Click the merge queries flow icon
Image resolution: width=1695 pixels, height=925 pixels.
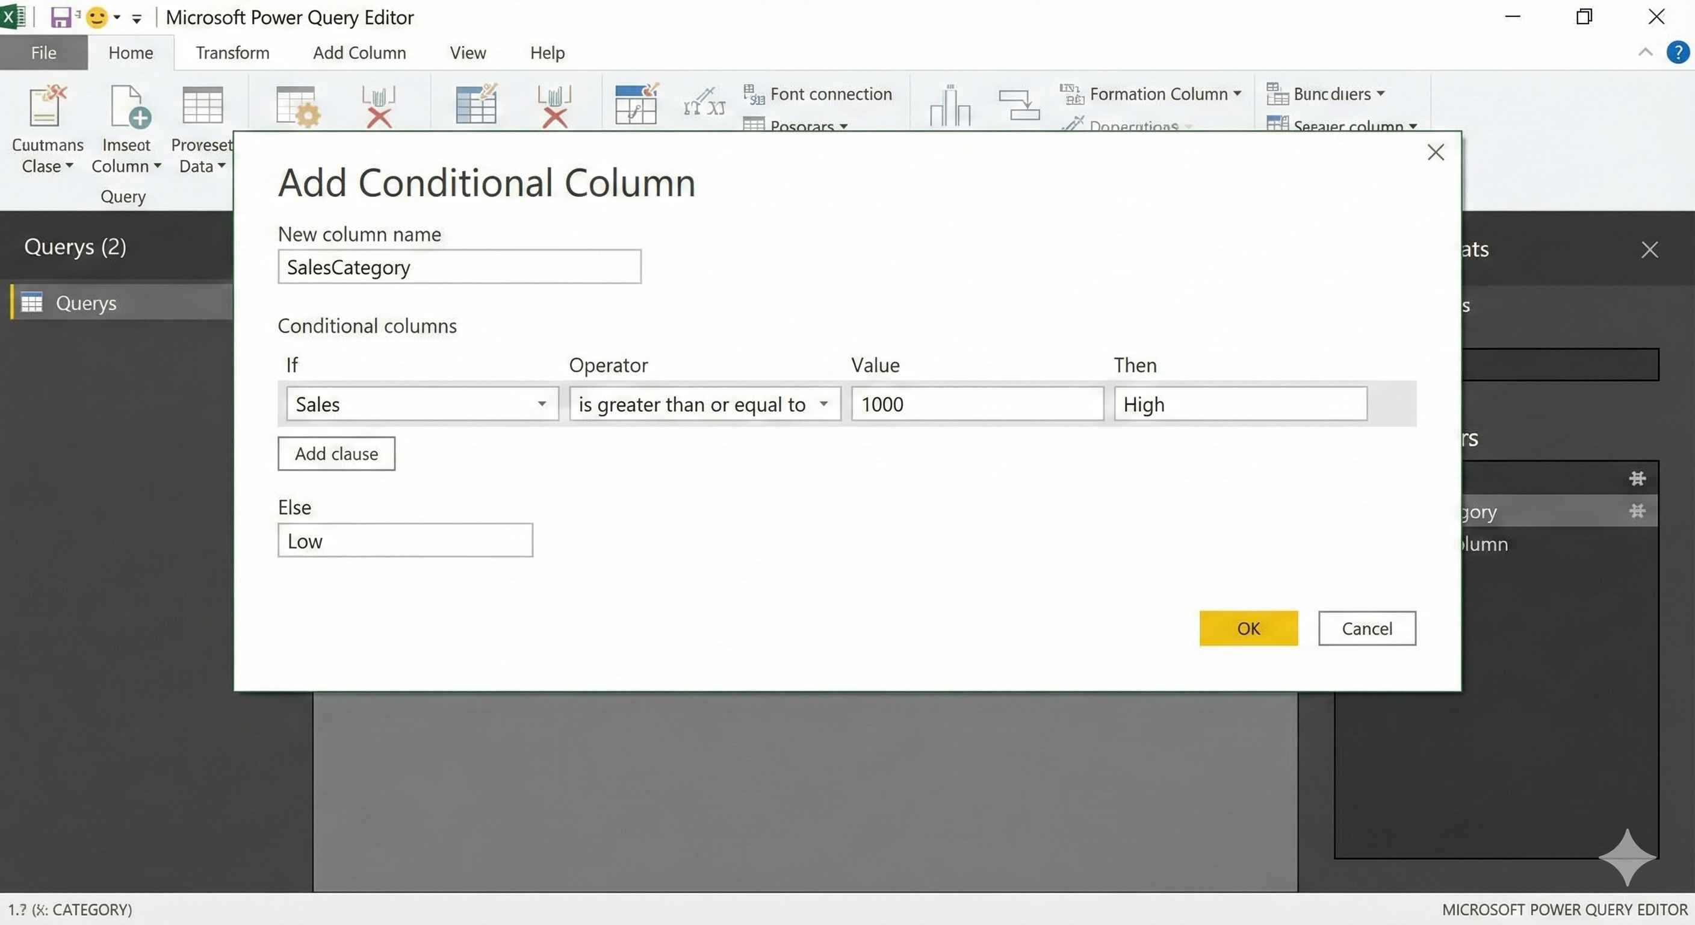pyautogui.click(x=1018, y=105)
